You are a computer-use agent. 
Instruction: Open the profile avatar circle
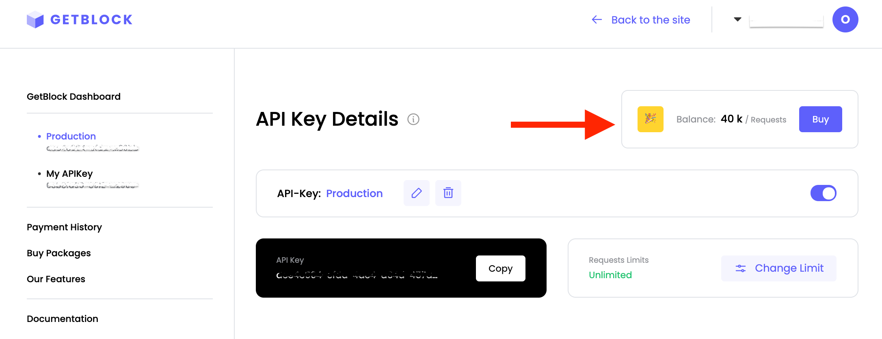pos(845,19)
